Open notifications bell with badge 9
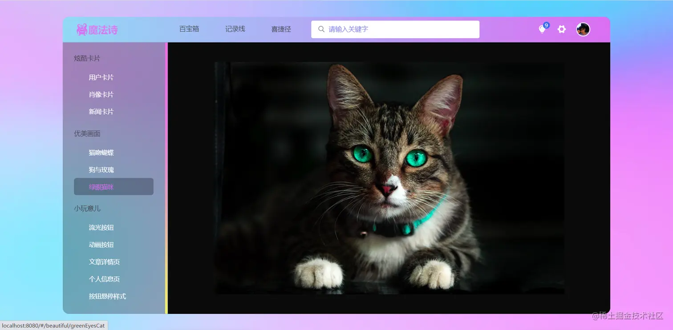This screenshot has width=673, height=330. tap(543, 28)
